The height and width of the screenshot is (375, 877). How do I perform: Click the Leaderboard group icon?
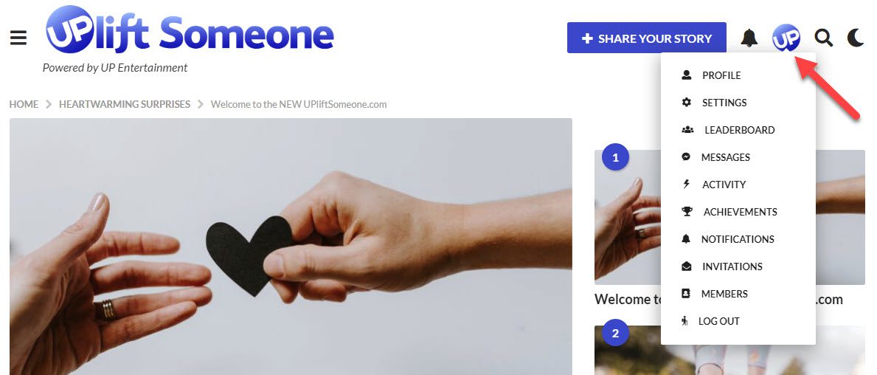click(687, 130)
